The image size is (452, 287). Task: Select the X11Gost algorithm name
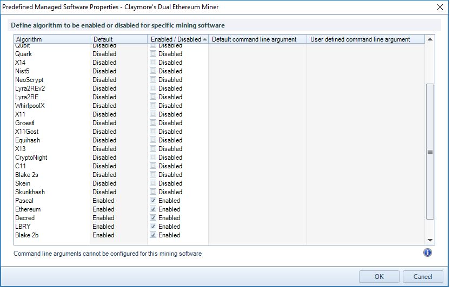(27, 132)
